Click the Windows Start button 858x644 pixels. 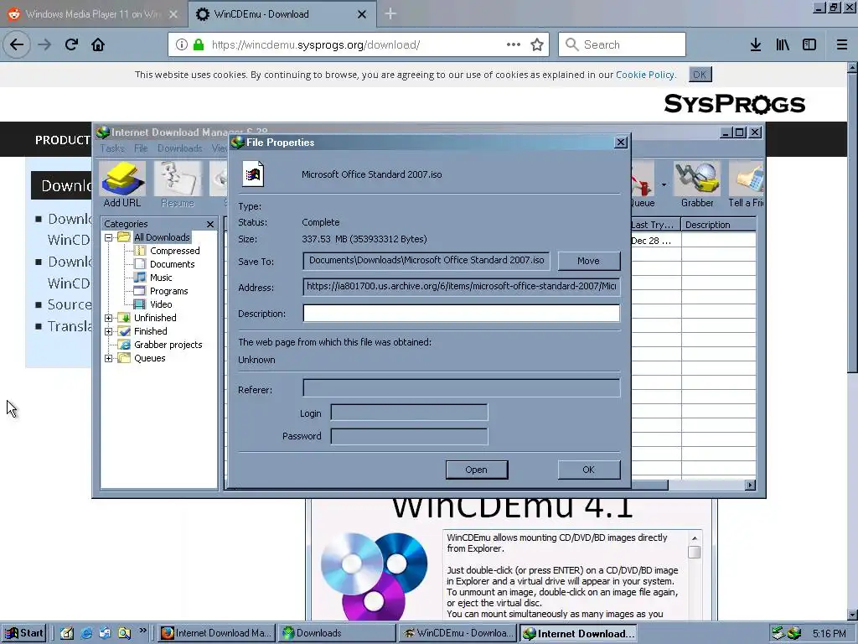(23, 633)
